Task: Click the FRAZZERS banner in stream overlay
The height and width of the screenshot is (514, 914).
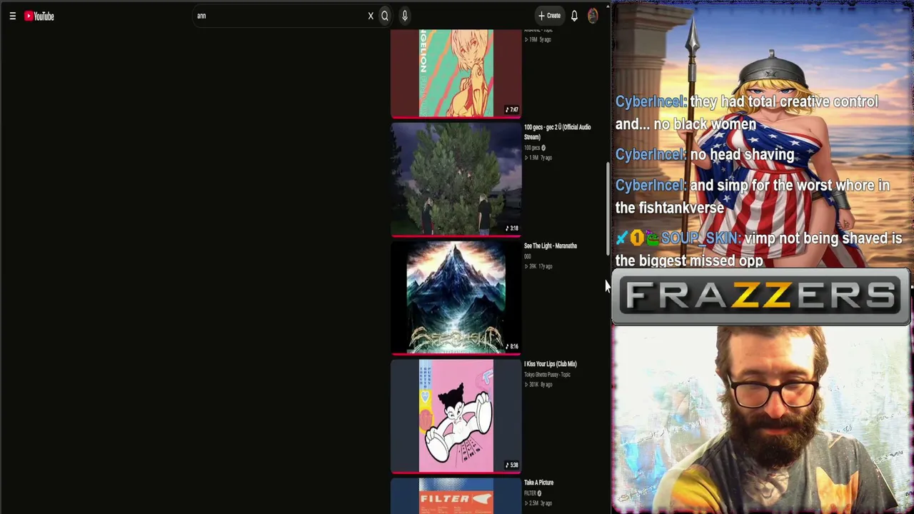Action: 761,296
